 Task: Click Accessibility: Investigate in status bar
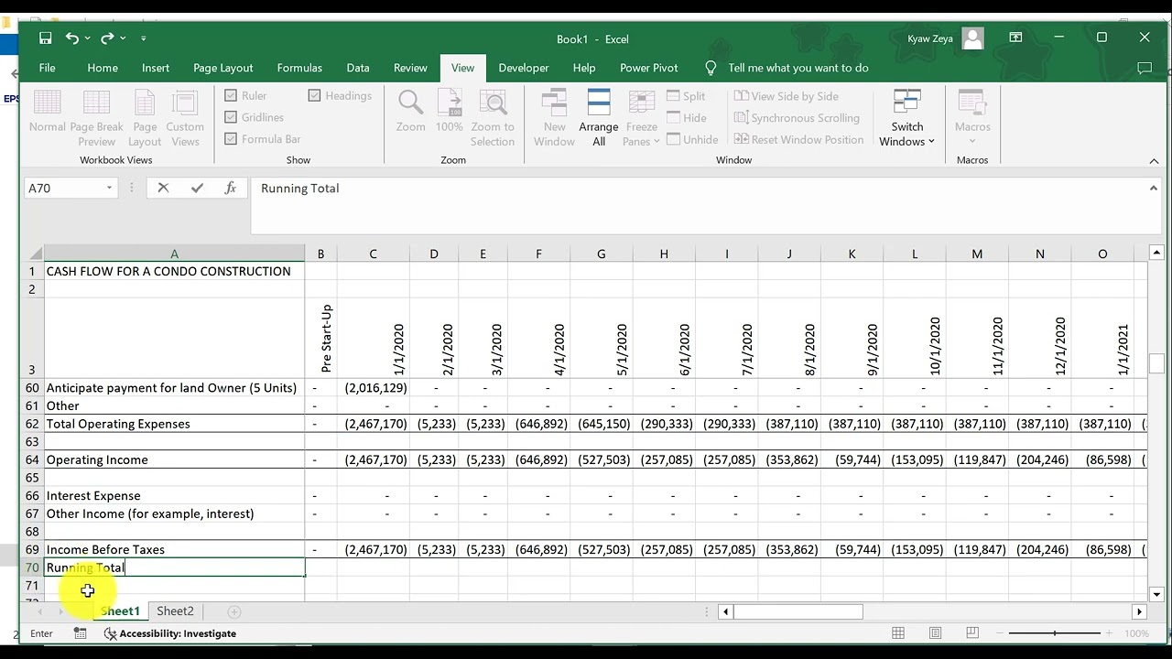click(169, 633)
